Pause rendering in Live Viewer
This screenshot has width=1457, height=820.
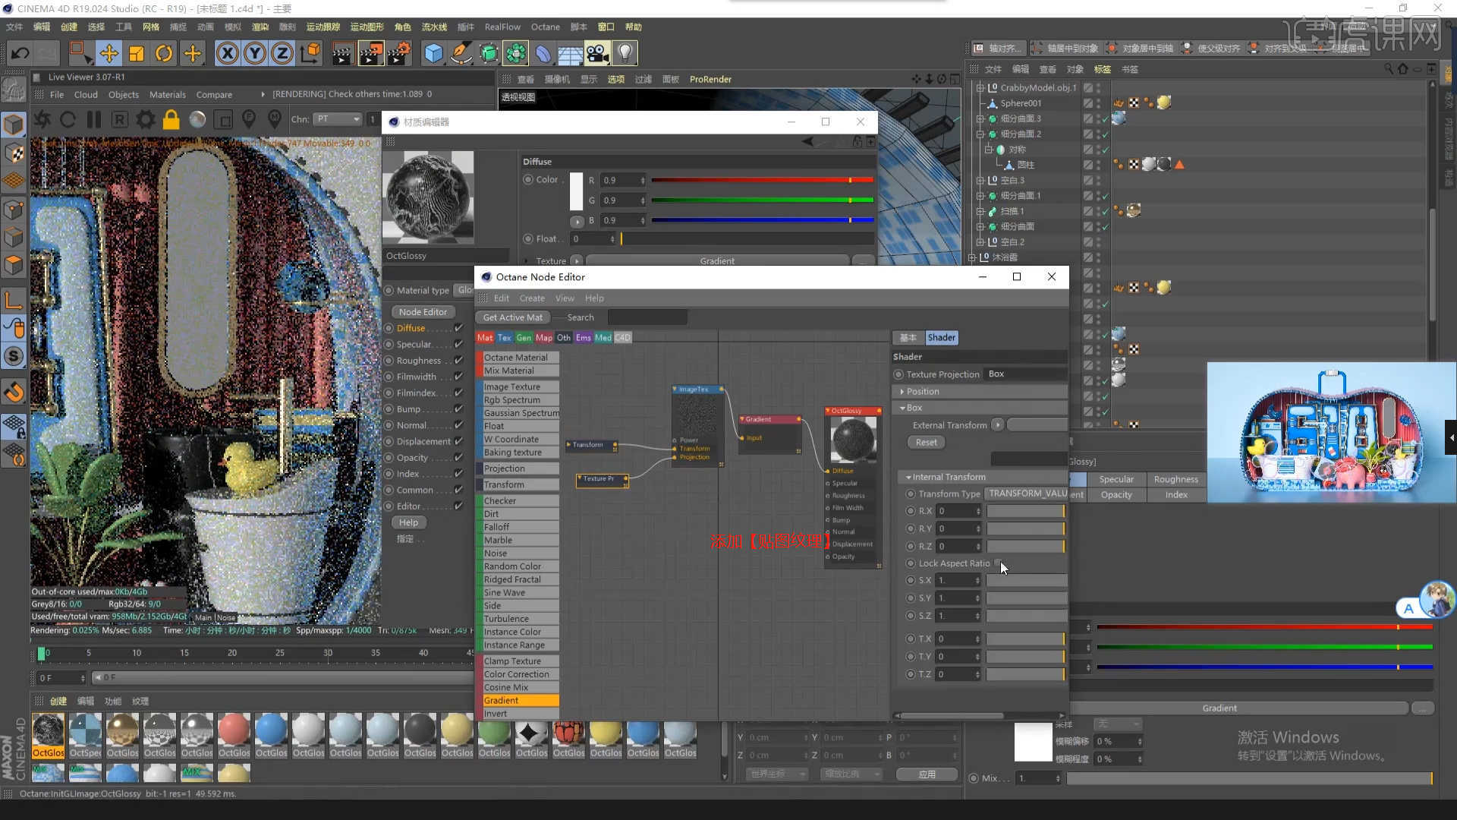(x=94, y=119)
